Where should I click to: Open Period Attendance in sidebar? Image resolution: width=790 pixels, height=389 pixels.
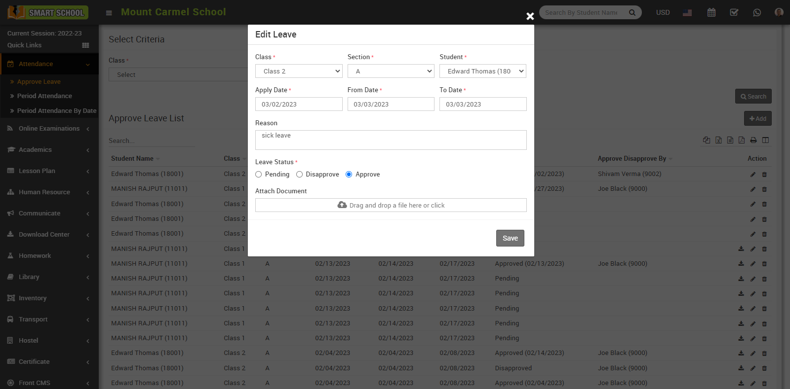point(44,96)
